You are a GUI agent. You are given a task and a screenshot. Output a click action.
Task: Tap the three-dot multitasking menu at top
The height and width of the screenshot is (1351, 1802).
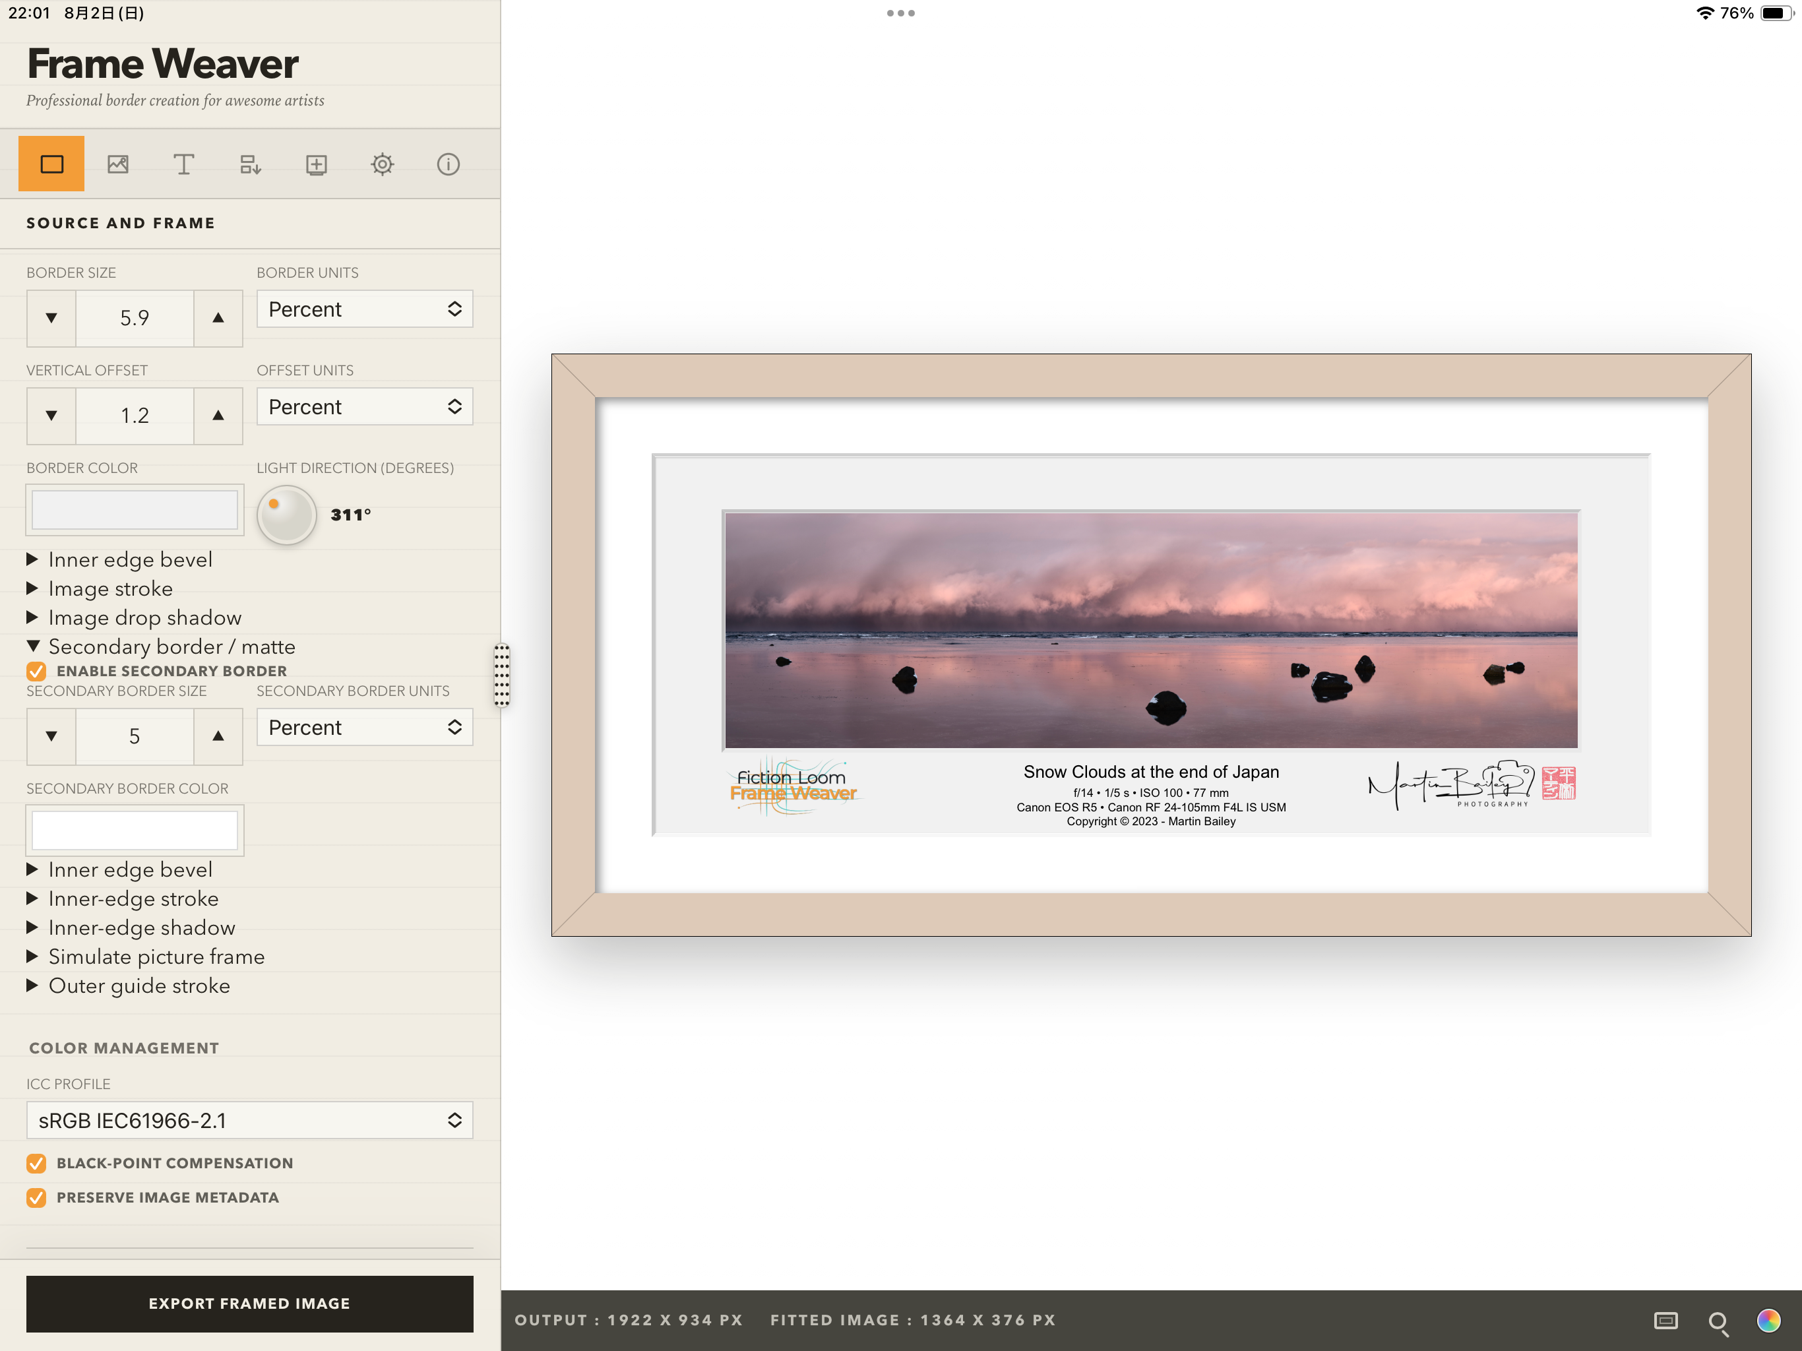coord(901,13)
